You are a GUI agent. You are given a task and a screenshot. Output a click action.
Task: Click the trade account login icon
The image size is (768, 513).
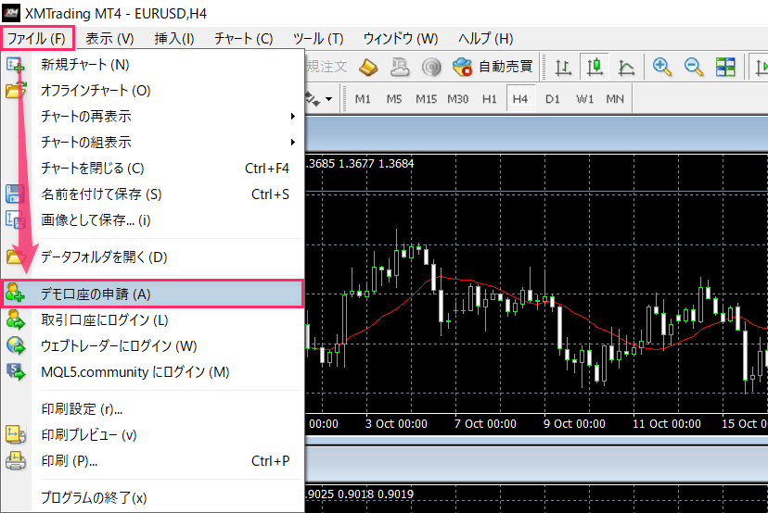(x=15, y=319)
